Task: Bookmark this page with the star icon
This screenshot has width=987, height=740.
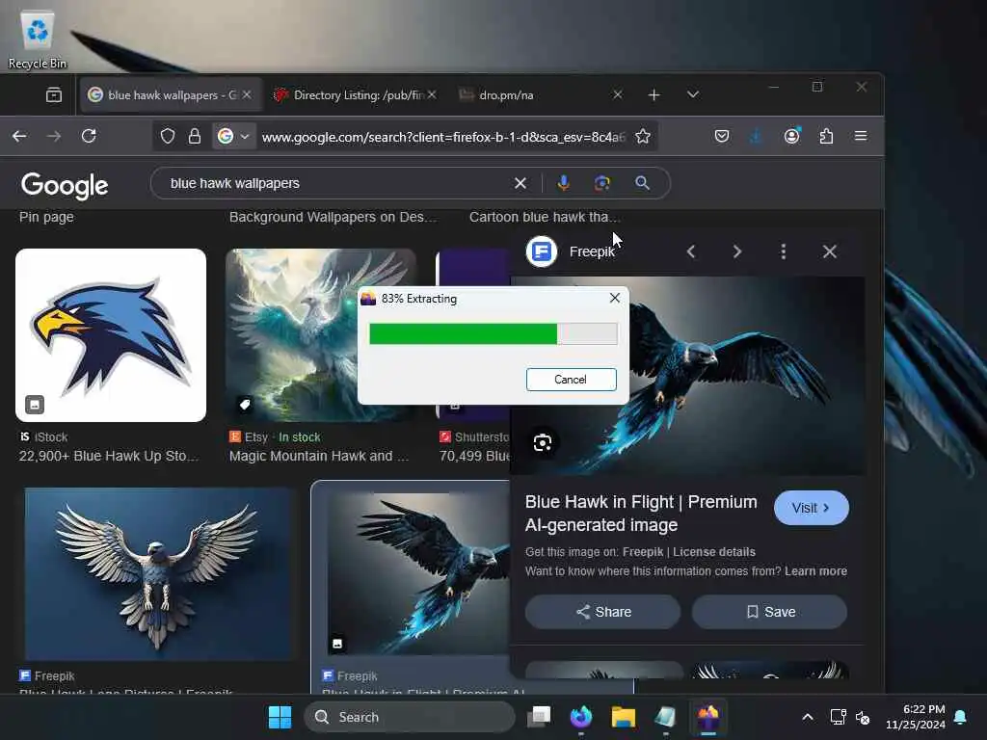Action: 643,136
